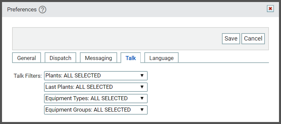Expand the Equipment Types filter dropdown
The width and height of the screenshot is (281, 124).
96,99
